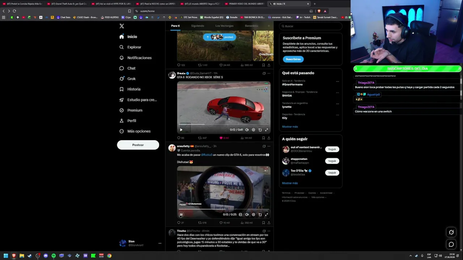Viewport: 463px width, 260px height.
Task: Click the X logo above Inicio
Action: click(122, 26)
